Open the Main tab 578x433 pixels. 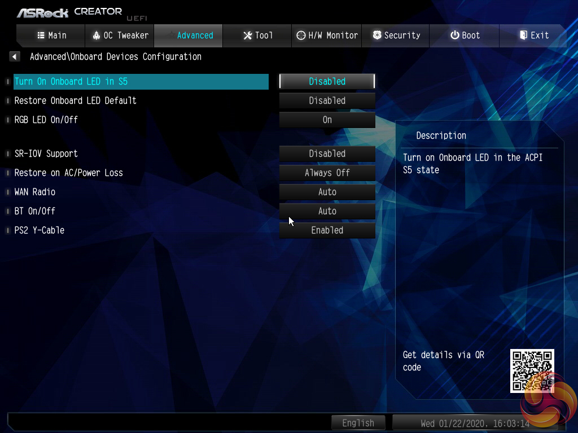tap(51, 36)
